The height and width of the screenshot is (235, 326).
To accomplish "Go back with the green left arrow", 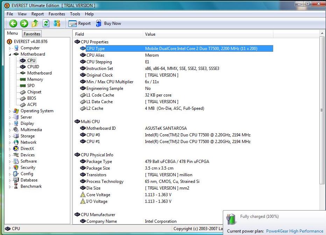I will [x=13, y=23].
